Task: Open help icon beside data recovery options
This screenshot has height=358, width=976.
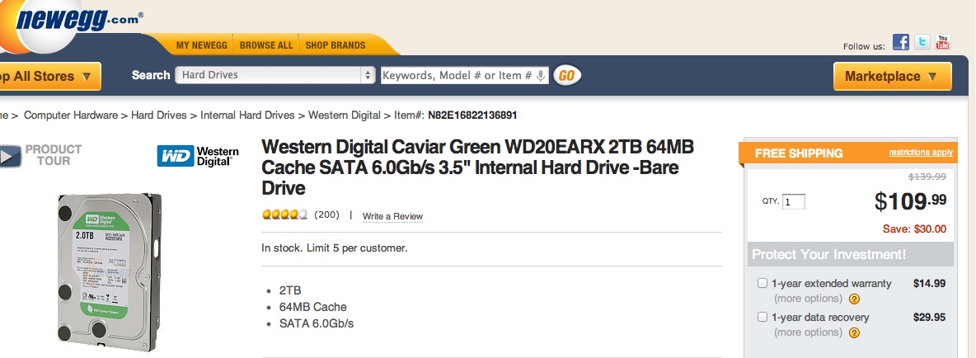Action: 854,332
